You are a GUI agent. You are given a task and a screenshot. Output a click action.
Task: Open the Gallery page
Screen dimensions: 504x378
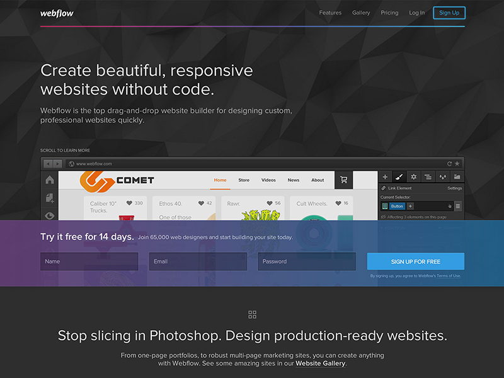361,13
